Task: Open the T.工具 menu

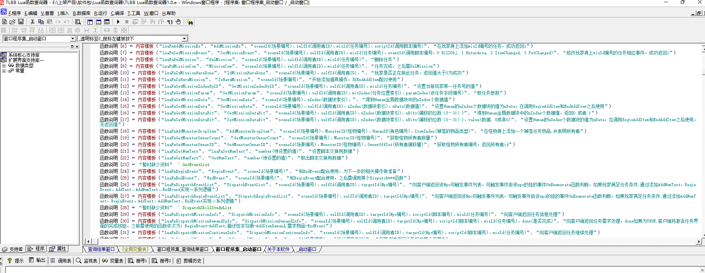Action: click(134, 13)
